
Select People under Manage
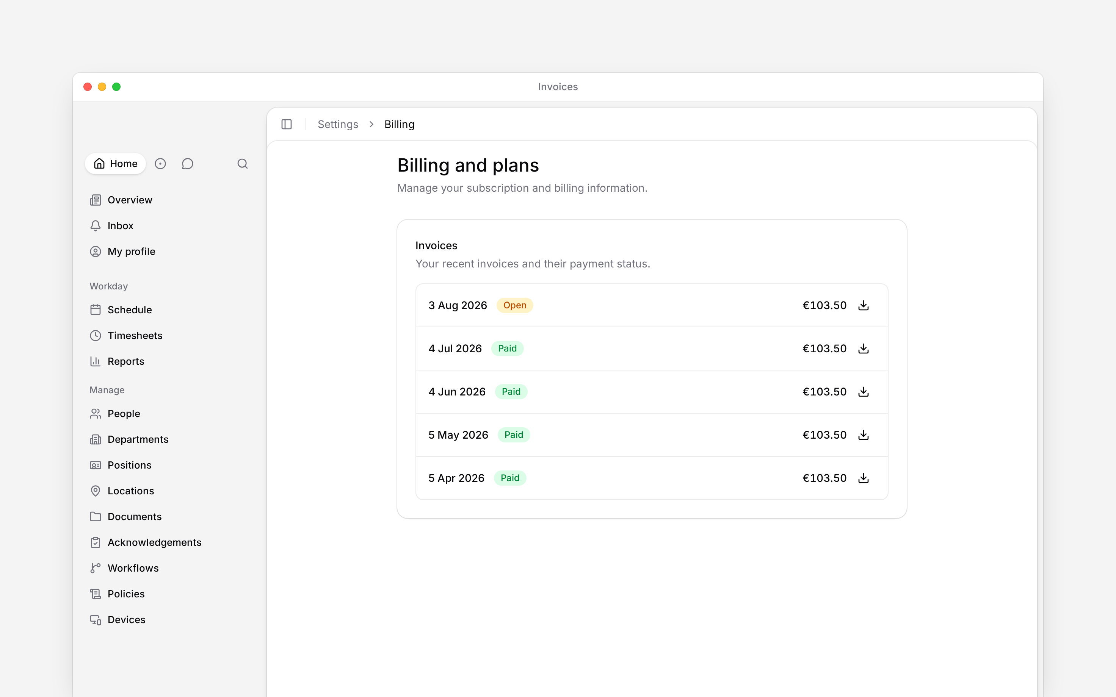pos(170,414)
